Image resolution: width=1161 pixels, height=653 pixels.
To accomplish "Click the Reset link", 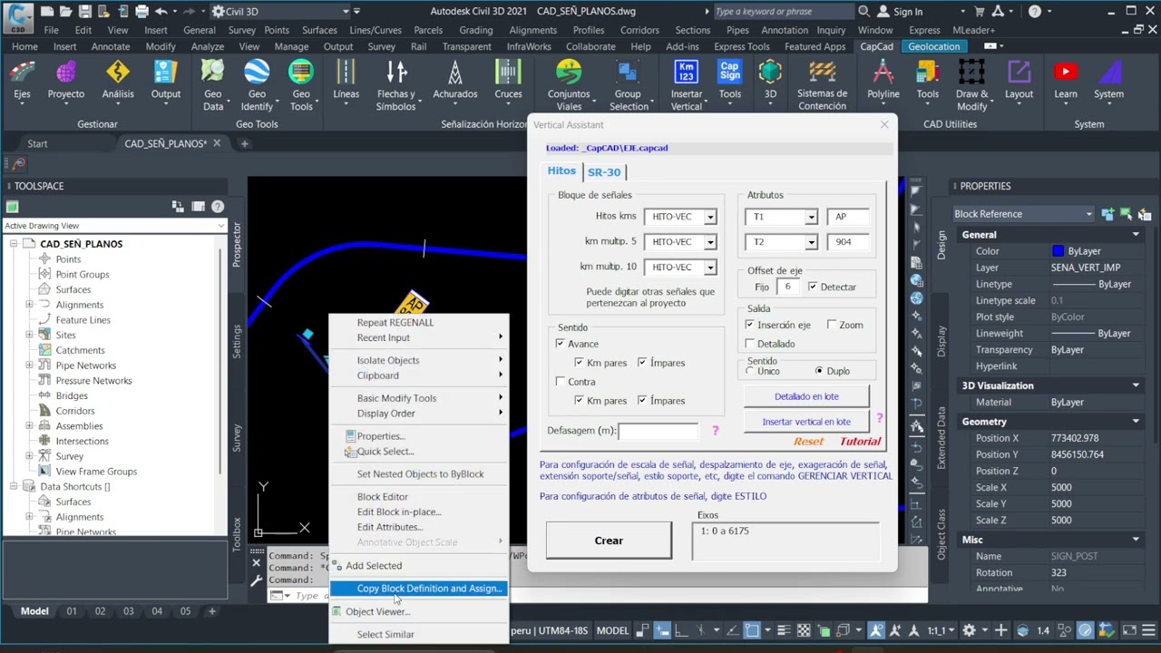I will coord(808,442).
